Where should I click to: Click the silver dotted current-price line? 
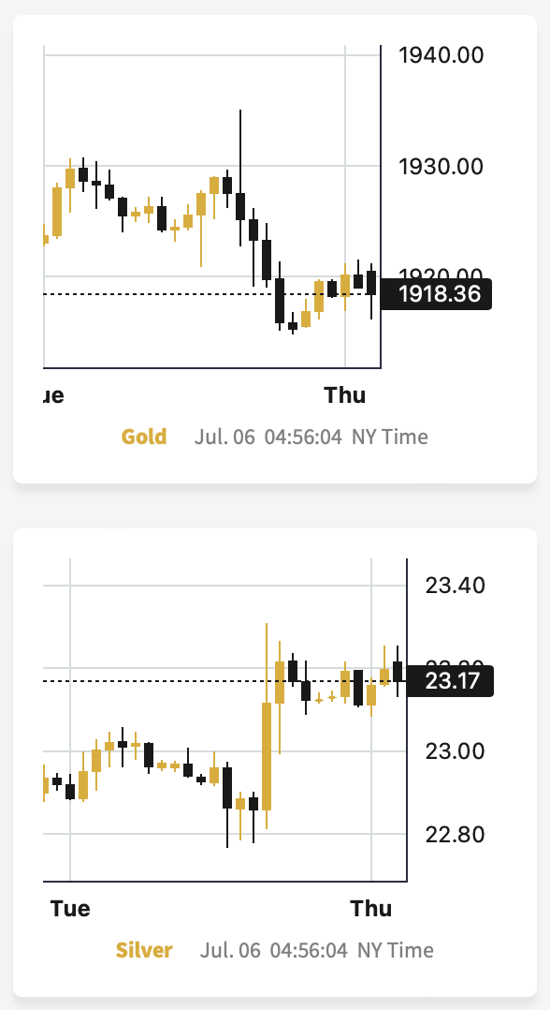click(x=224, y=681)
